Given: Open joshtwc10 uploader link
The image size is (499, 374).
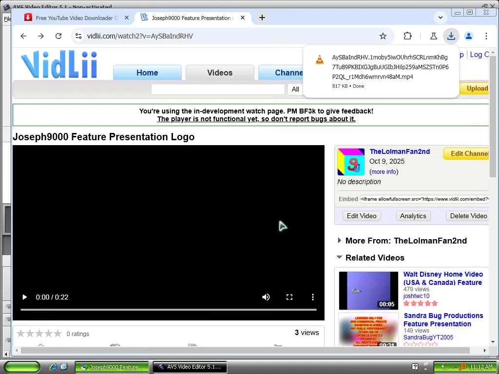Looking at the screenshot, I should [416, 296].
